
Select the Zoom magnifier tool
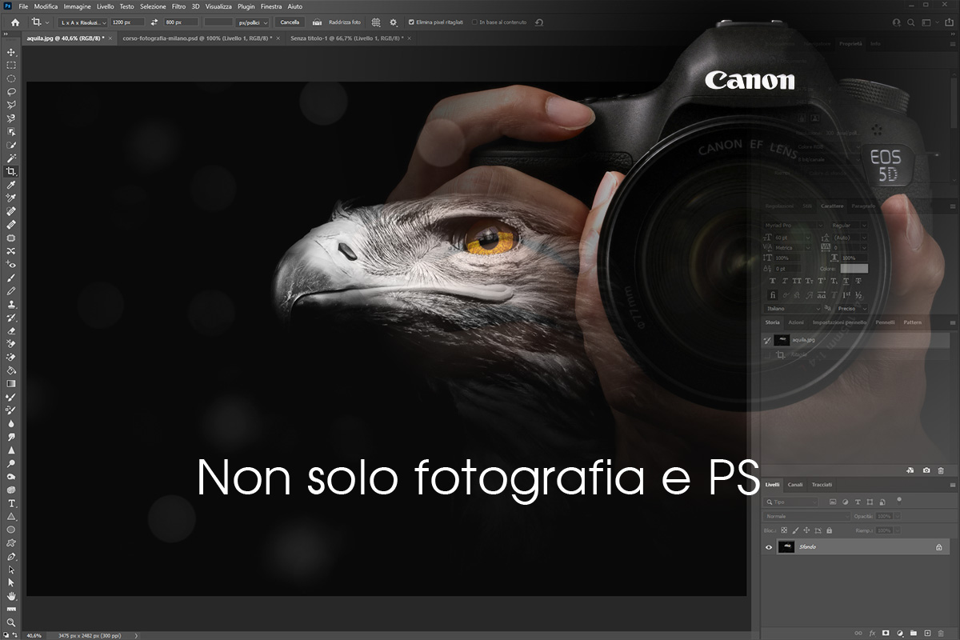point(11,622)
